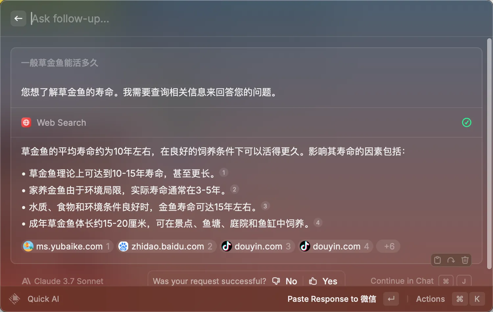
Task: Click Continue in Chat
Action: pos(402,281)
